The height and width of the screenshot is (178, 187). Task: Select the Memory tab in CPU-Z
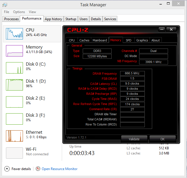[116, 40]
